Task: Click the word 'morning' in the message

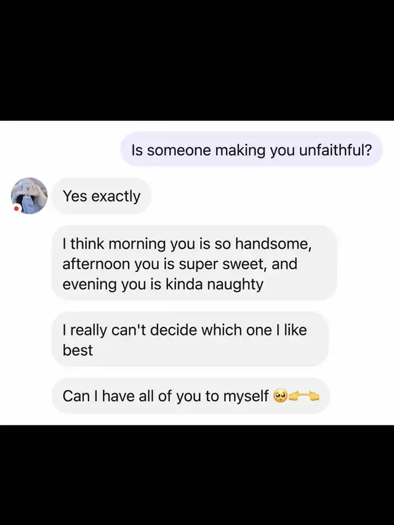Action: click(137, 244)
